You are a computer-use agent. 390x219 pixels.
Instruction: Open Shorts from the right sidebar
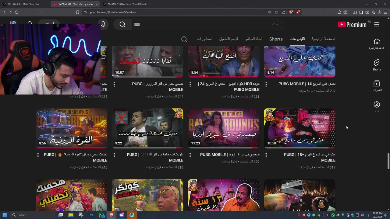tap(377, 65)
